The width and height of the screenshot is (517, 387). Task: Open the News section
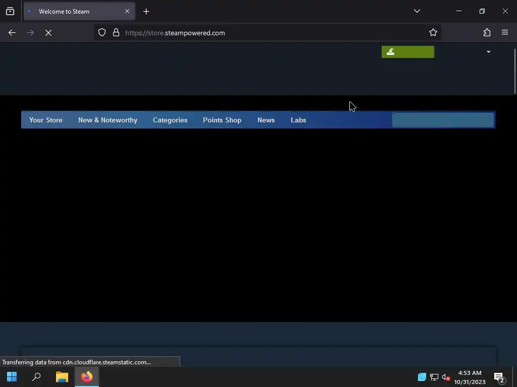[x=266, y=120]
